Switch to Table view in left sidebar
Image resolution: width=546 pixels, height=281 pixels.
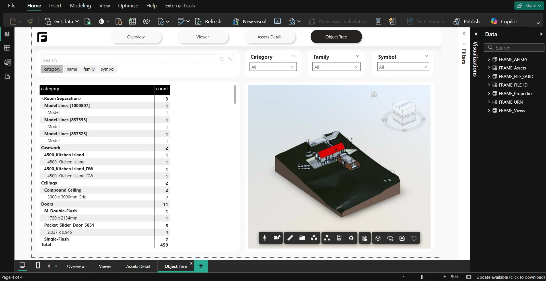[x=7, y=48]
